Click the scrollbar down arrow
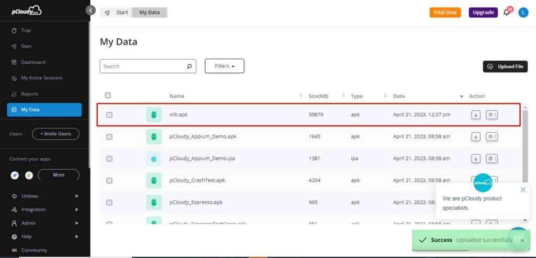This screenshot has width=536, height=258. (525, 221)
